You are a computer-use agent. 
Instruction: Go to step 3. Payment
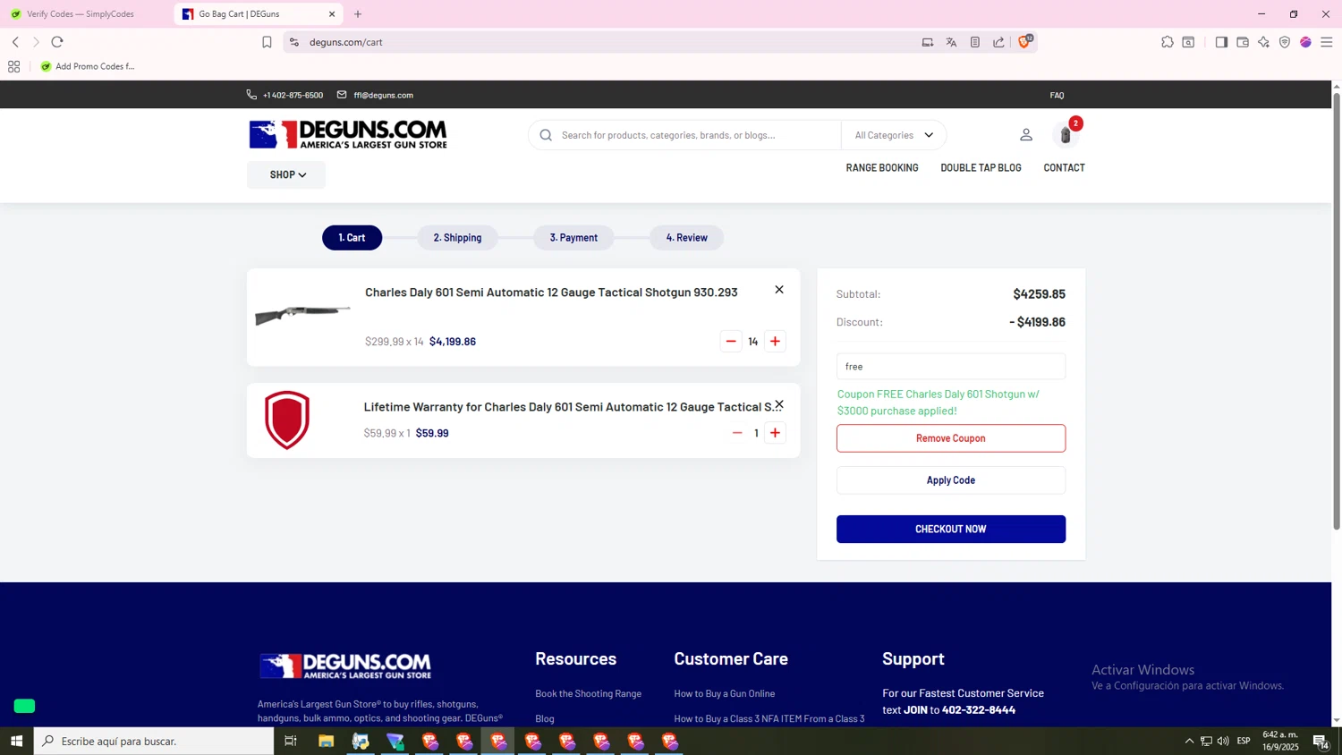pyautogui.click(x=573, y=238)
